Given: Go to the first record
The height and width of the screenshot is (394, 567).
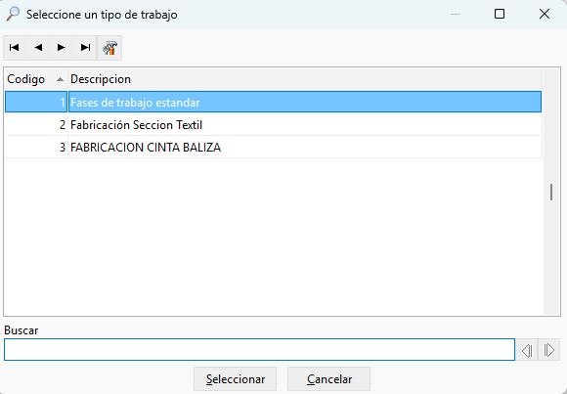Looking at the screenshot, I should point(15,47).
